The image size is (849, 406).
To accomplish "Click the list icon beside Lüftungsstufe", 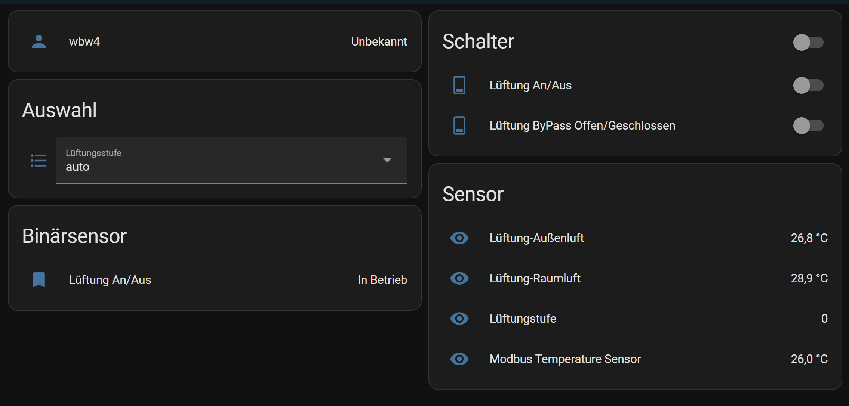I will click(x=39, y=161).
